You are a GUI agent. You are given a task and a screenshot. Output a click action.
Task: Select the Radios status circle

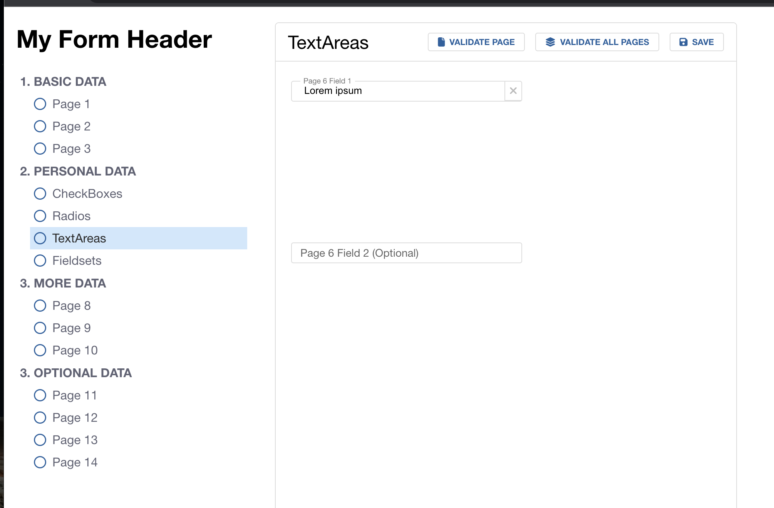(x=40, y=216)
